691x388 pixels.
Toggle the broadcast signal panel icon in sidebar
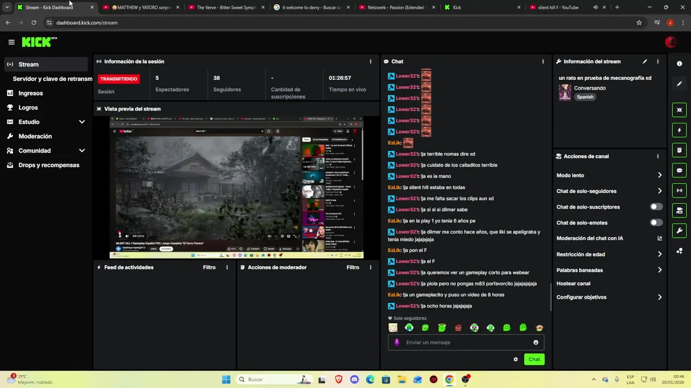pyautogui.click(x=679, y=190)
